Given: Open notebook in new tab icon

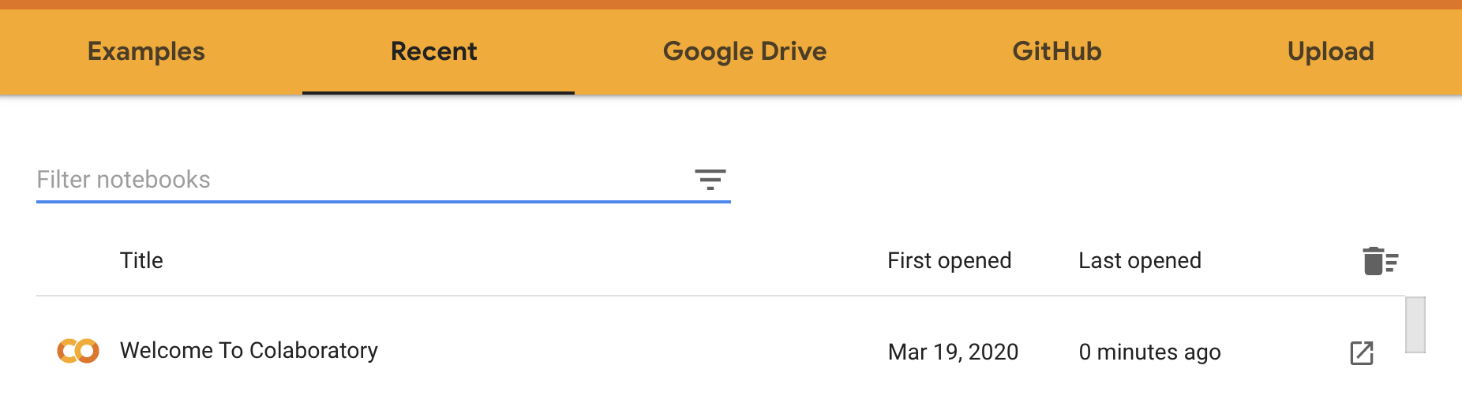Looking at the screenshot, I should pos(1362,352).
